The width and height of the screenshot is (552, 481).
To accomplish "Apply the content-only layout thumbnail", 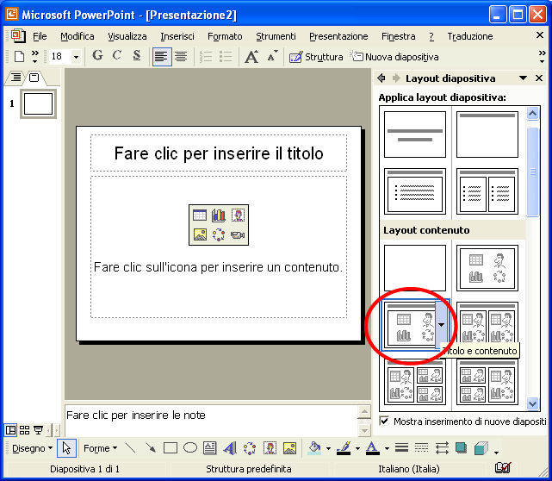I will [x=487, y=268].
